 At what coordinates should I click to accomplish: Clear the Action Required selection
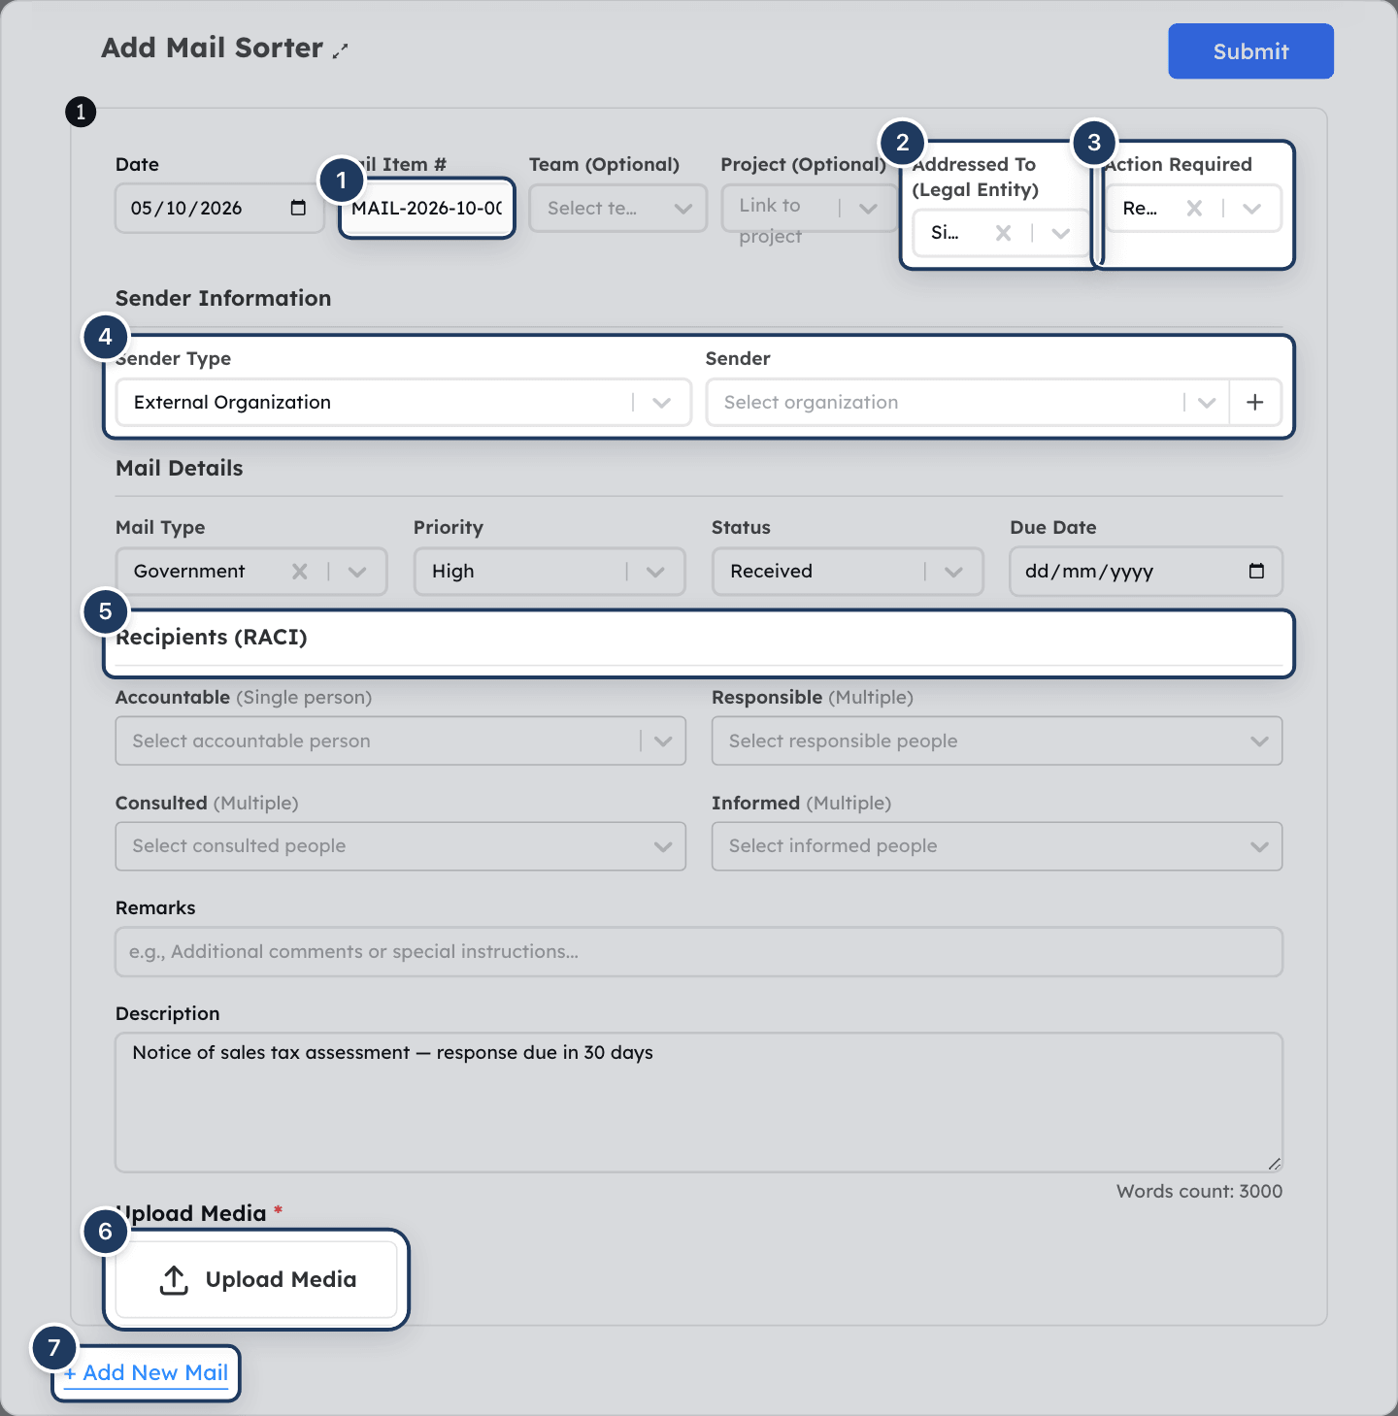tap(1195, 208)
